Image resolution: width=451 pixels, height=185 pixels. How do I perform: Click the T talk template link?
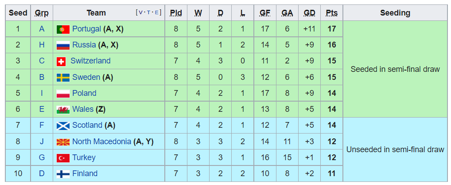coord(149,12)
